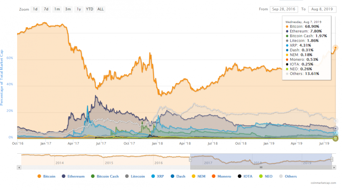
Task: Toggle the Bitcoin Cash legend item
Action: click(105, 176)
